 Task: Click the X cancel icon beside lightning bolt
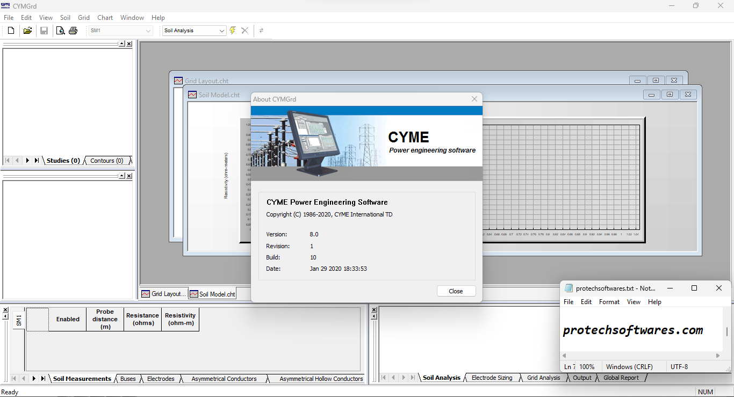tap(244, 31)
